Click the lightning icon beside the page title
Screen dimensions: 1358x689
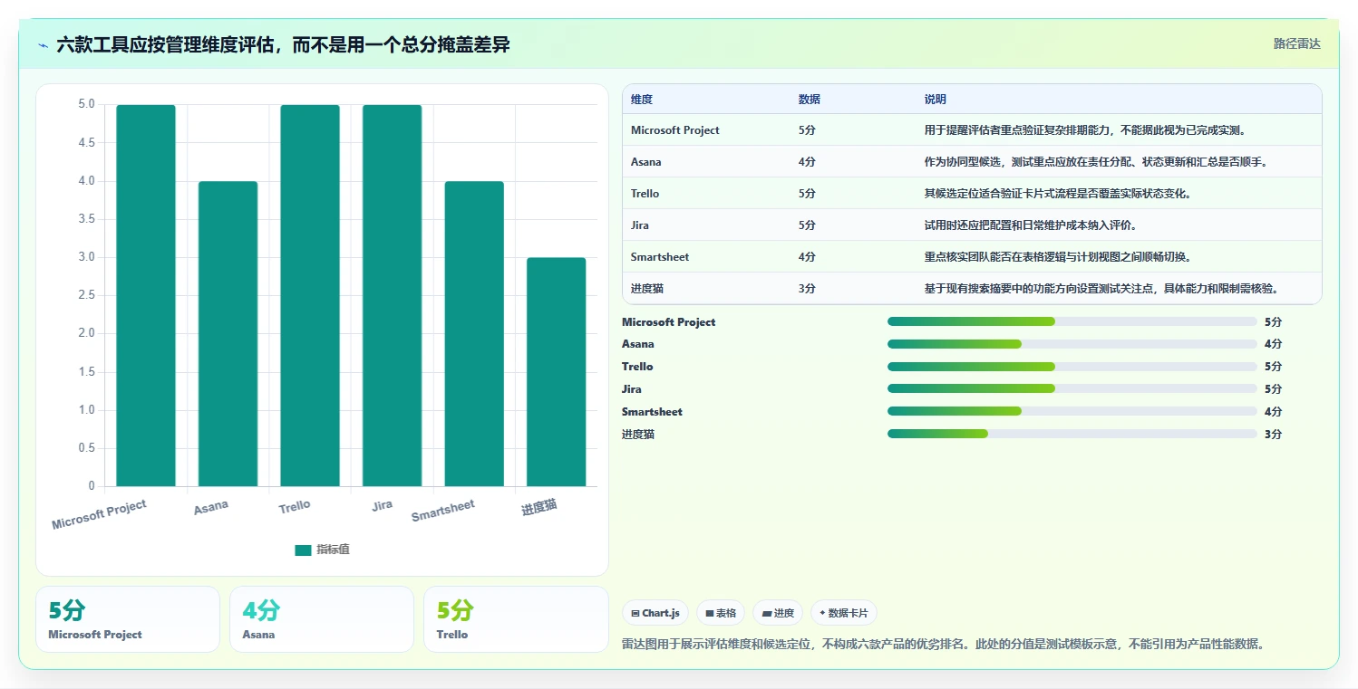[x=43, y=44]
